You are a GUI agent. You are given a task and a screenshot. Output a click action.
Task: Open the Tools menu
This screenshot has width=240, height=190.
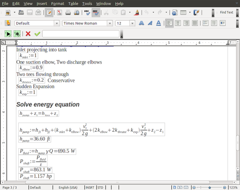pyautogui.click(x=87, y=3)
